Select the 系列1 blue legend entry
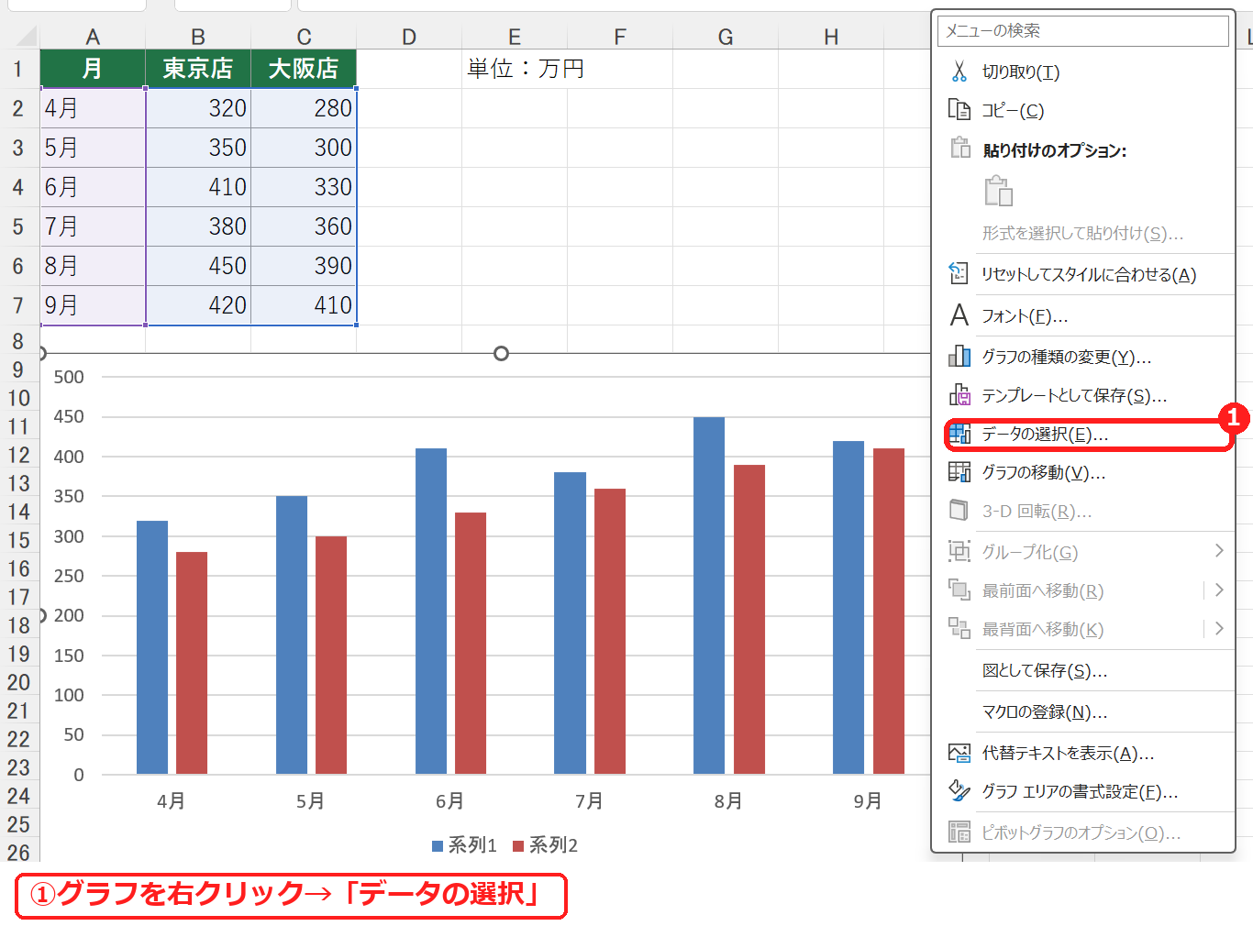The width and height of the screenshot is (1253, 926). 464,845
